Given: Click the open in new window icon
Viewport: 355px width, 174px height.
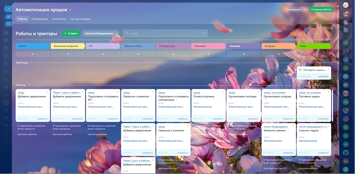Looking at the screenshot, I should click(x=8, y=24).
